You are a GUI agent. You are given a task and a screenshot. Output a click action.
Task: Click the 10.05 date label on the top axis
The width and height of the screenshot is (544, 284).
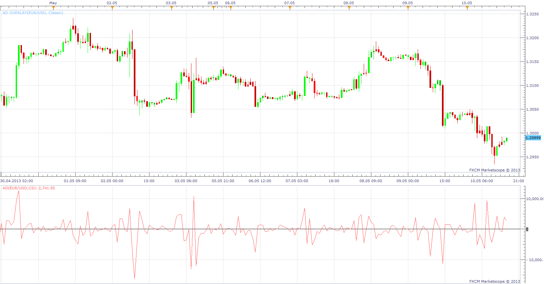467,3
